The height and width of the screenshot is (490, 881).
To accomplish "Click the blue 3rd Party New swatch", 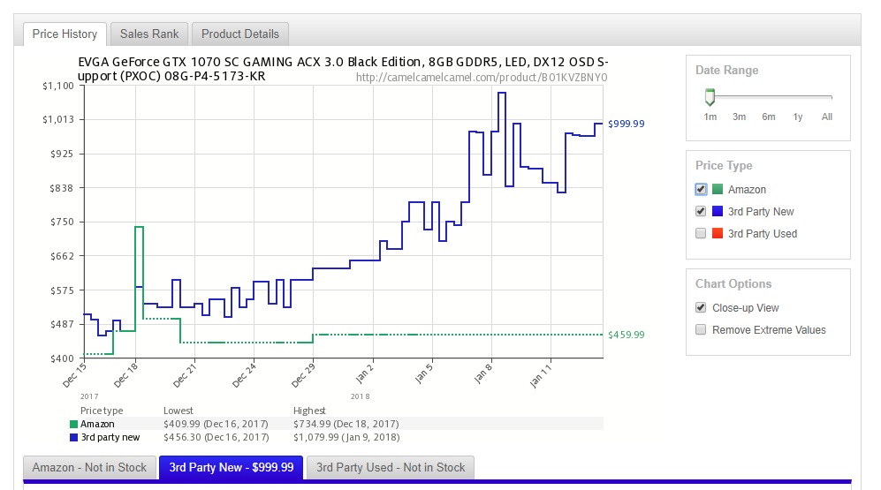I will (718, 211).
